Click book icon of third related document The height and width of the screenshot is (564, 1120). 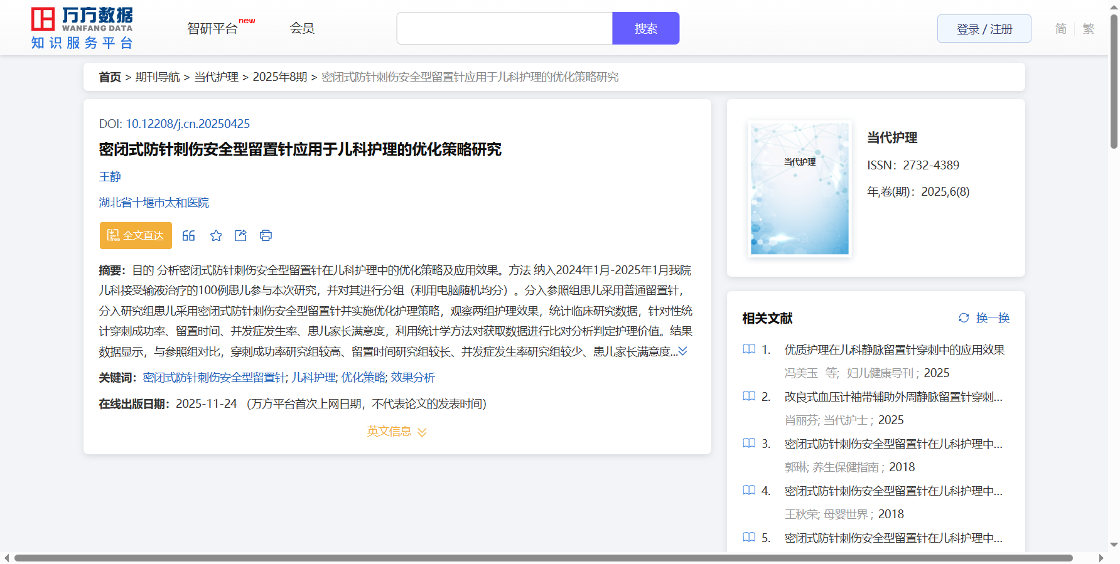click(x=749, y=444)
